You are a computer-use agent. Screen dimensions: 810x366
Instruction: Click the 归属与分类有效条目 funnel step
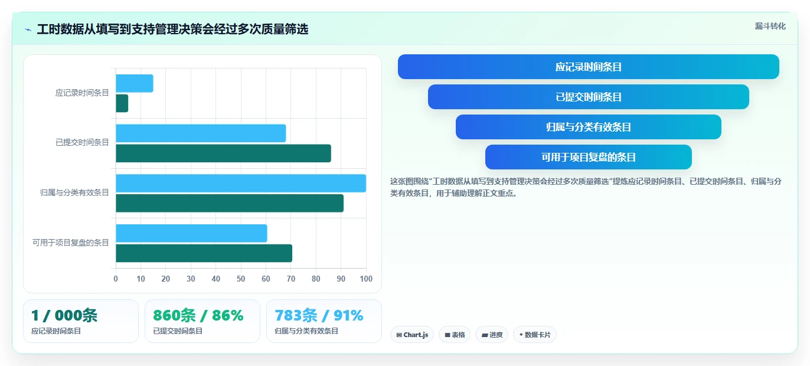[589, 127]
